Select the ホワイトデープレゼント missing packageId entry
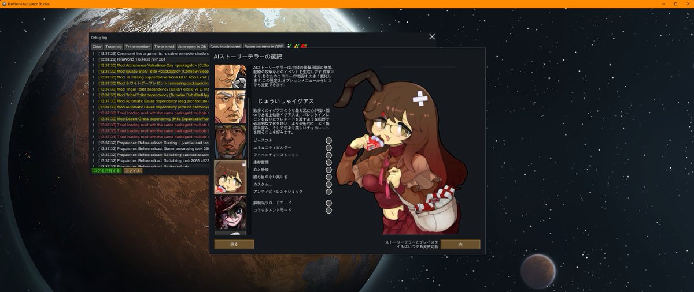 point(150,83)
